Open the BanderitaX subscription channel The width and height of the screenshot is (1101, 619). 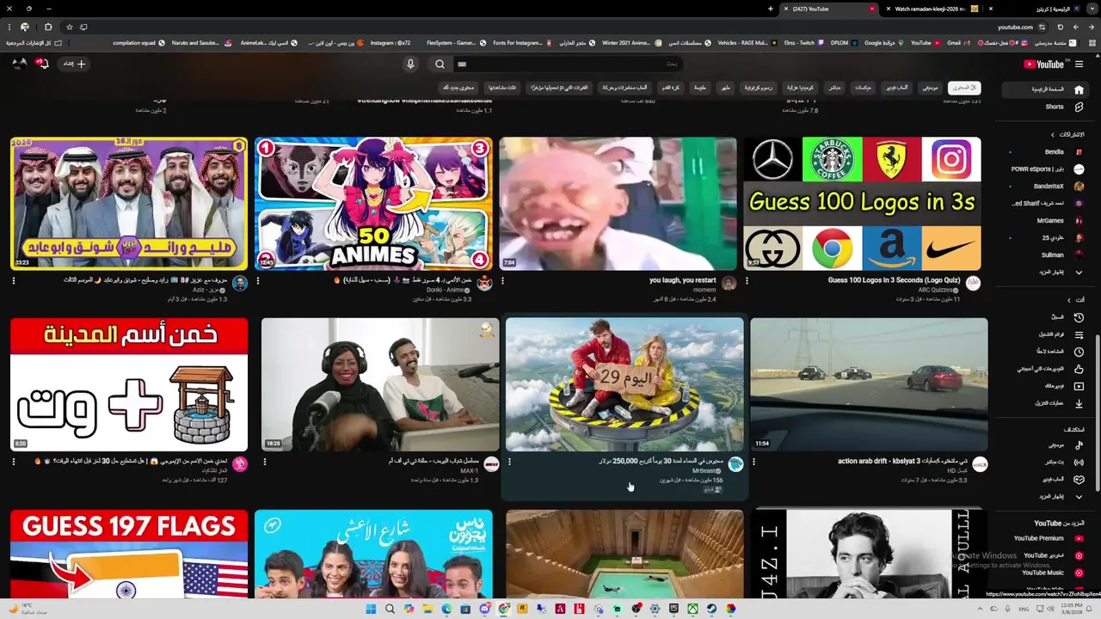(x=1047, y=187)
